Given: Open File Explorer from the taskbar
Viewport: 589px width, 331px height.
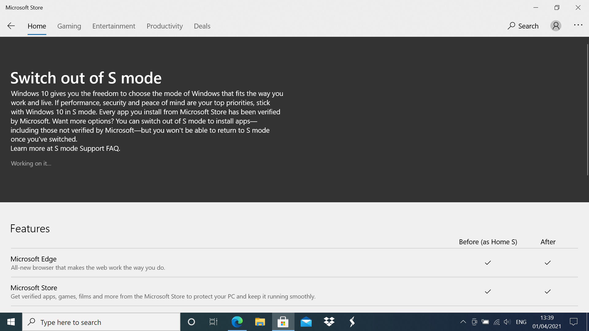Looking at the screenshot, I should [x=260, y=322].
